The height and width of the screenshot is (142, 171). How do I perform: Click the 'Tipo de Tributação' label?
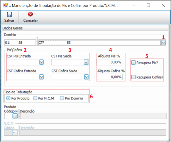18,92
